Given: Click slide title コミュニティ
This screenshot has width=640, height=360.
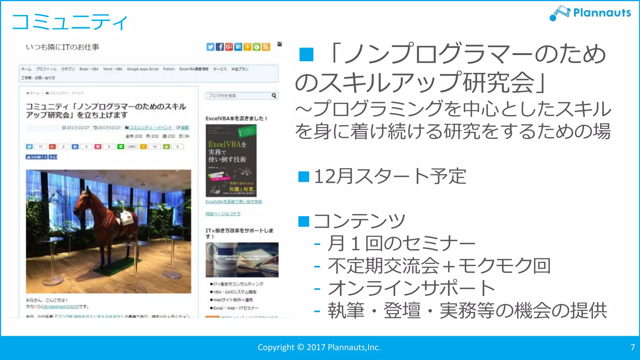Looking at the screenshot, I should click(70, 22).
